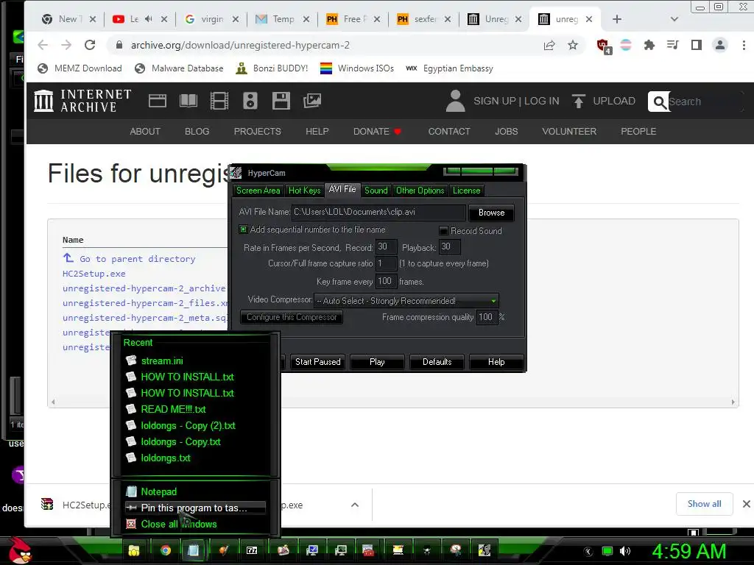Click the share page icon in address bar

click(x=549, y=45)
